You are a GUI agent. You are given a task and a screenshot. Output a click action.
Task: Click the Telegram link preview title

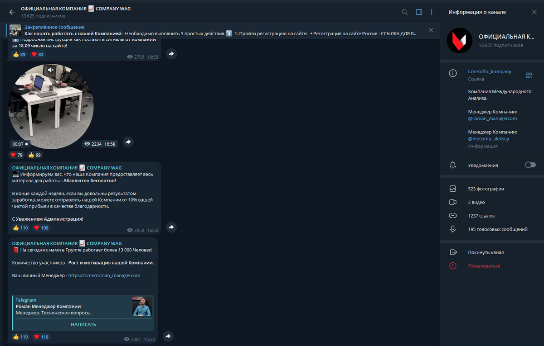pos(26,300)
